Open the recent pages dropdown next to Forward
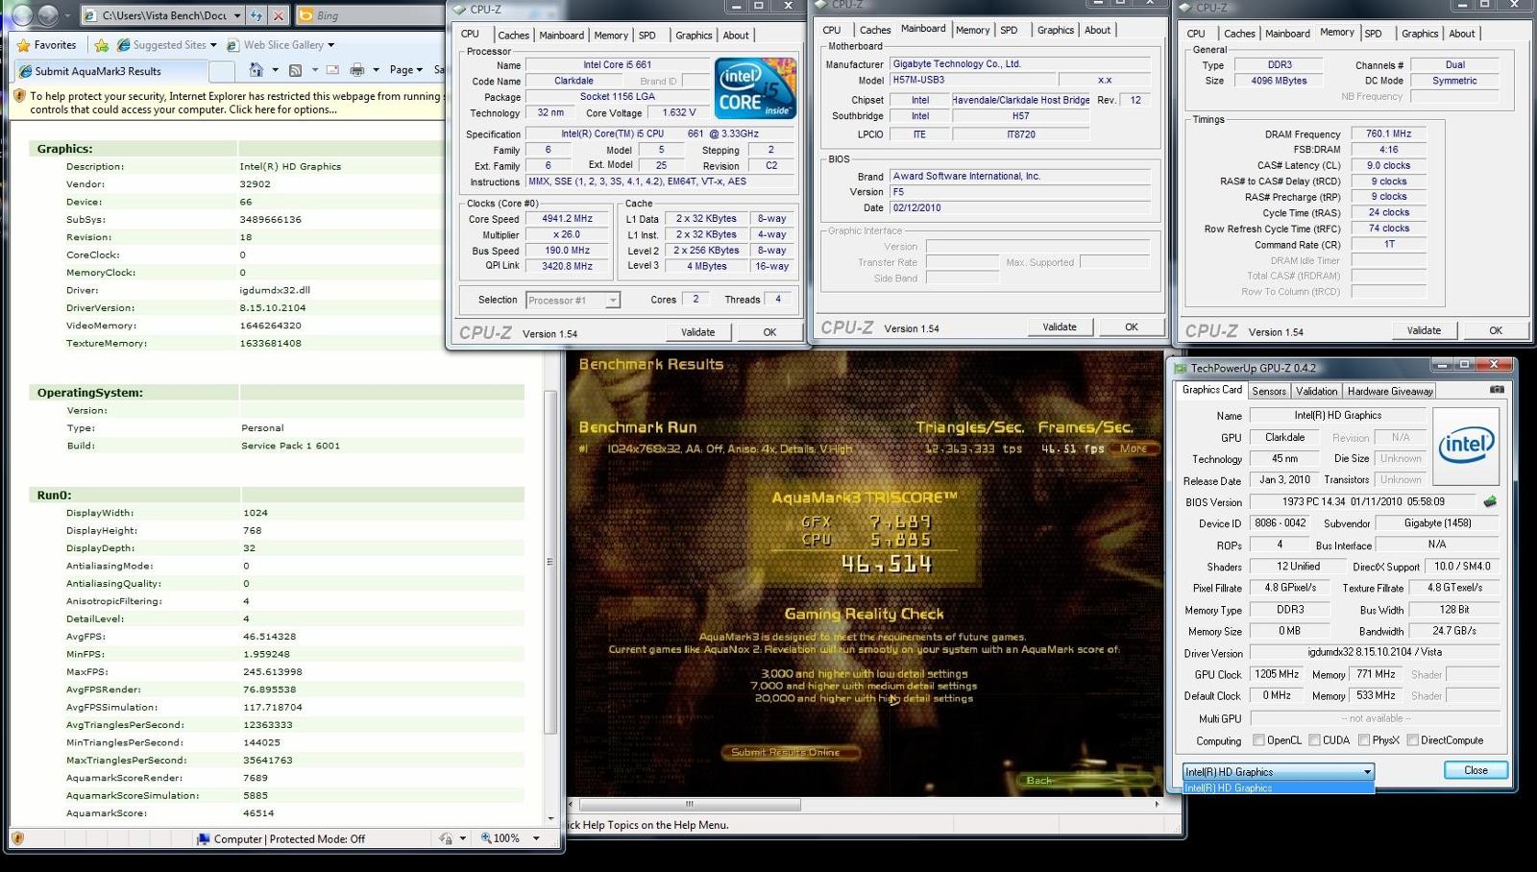 [x=67, y=15]
